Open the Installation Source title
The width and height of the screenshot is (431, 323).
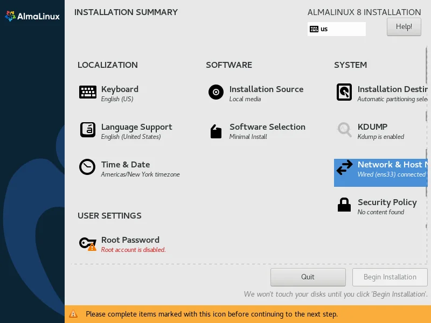266,89
